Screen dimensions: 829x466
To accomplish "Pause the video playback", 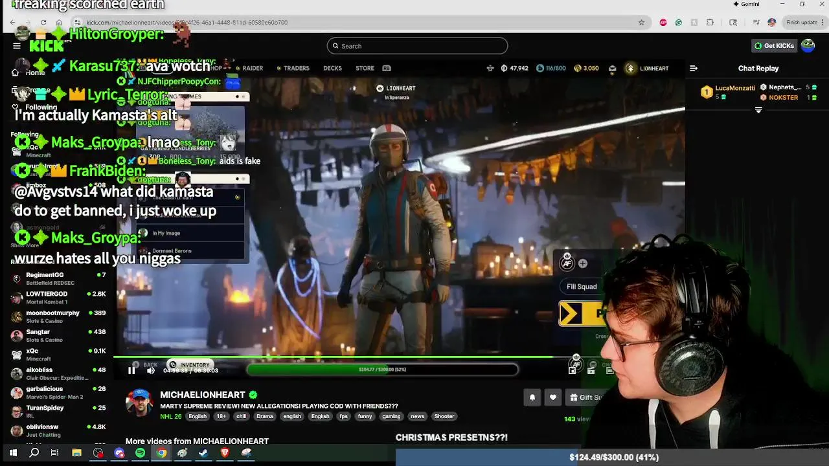I will pyautogui.click(x=131, y=370).
